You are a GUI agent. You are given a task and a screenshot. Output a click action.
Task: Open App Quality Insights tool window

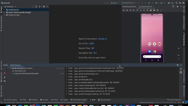point(78,100)
